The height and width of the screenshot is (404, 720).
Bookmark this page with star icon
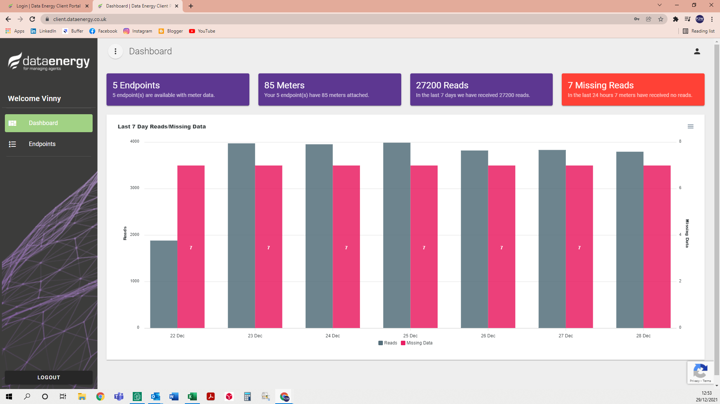tap(661, 19)
